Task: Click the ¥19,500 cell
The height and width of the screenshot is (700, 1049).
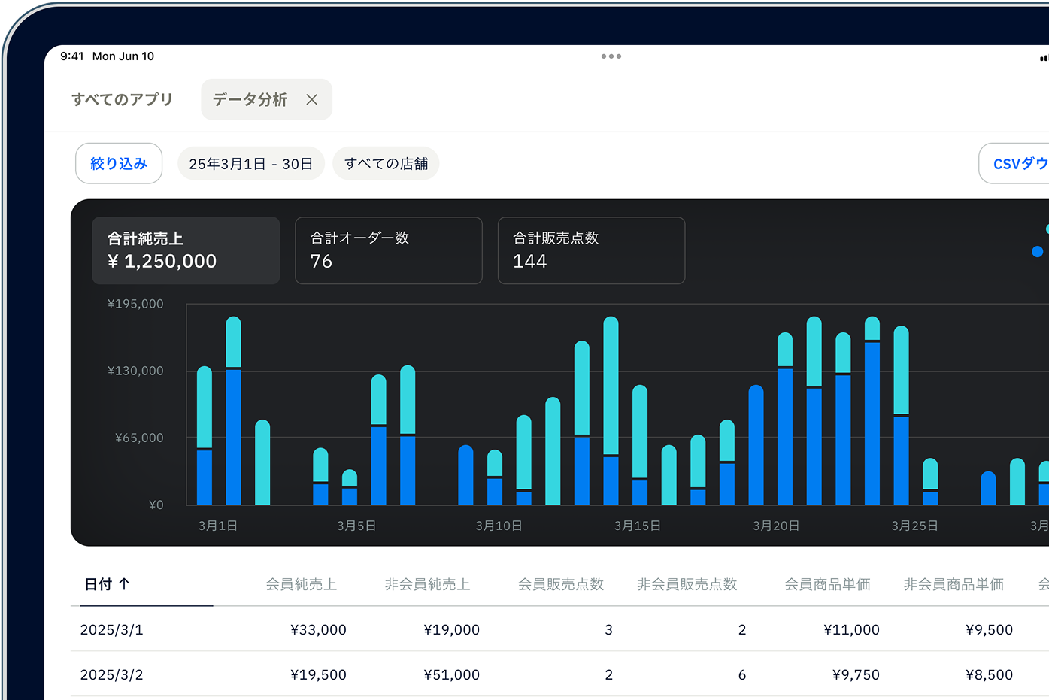Action: [318, 674]
